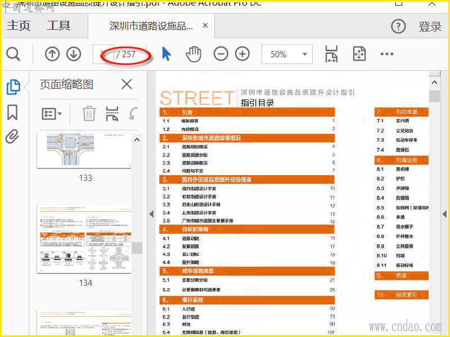450x337 pixels.
Task: Collapse left panel with left arrow
Action: (x=151, y=214)
